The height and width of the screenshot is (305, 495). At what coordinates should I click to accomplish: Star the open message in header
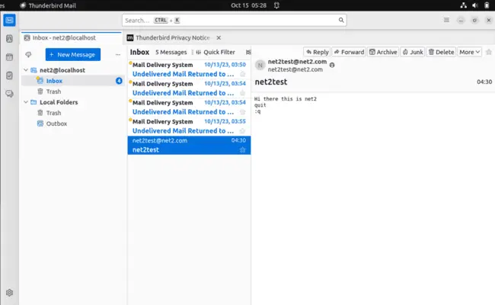coord(489,52)
